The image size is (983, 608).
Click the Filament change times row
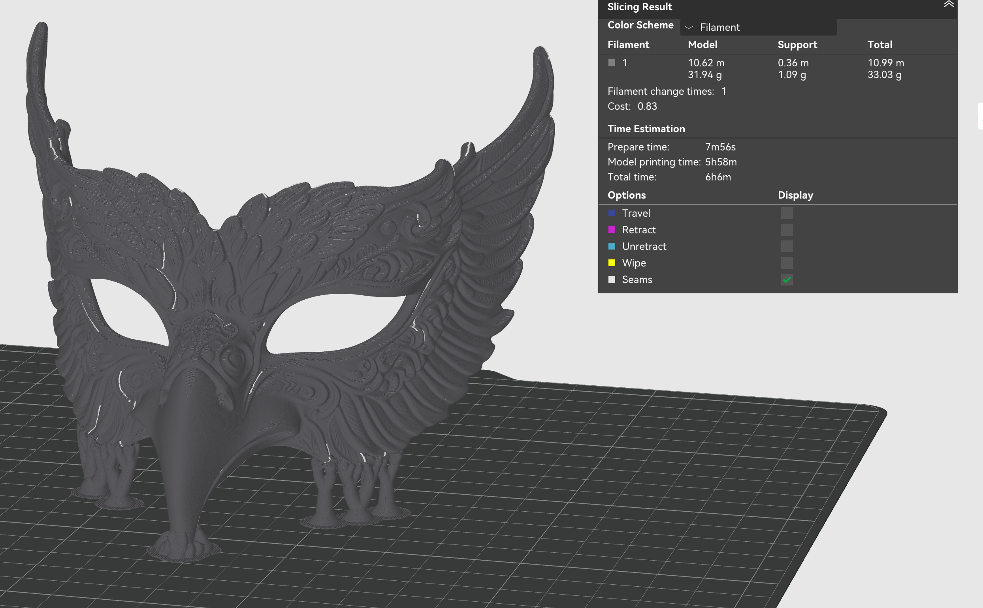[667, 91]
